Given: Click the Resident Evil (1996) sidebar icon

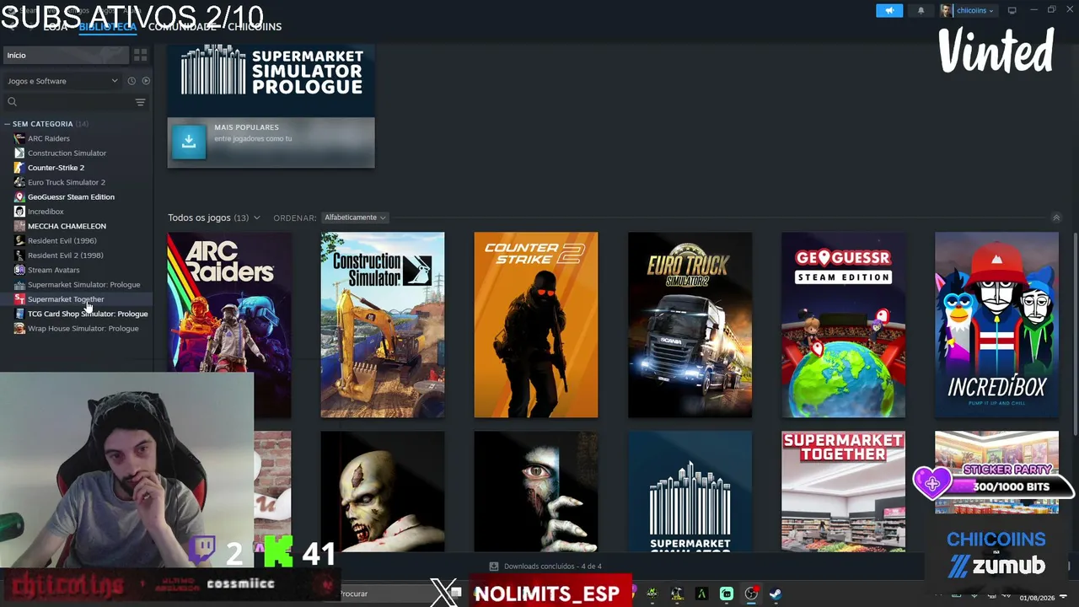Looking at the screenshot, I should [19, 240].
